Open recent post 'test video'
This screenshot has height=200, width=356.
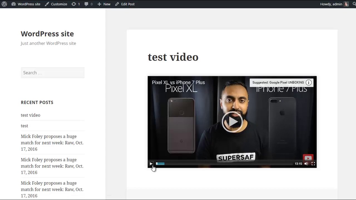point(31,115)
